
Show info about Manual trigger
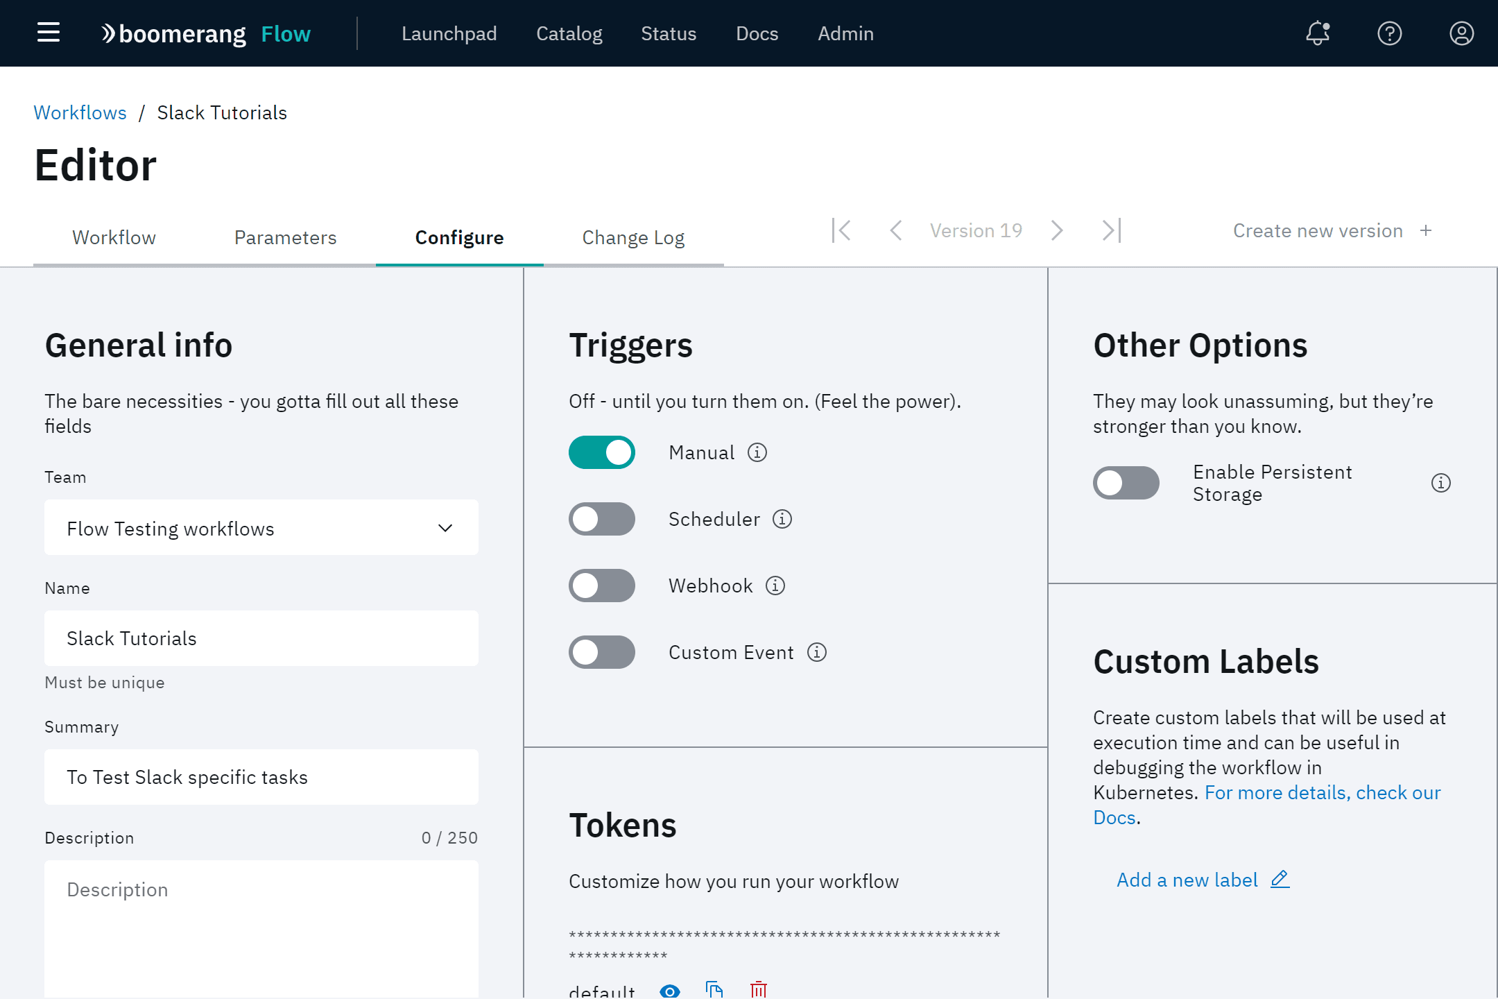757,452
